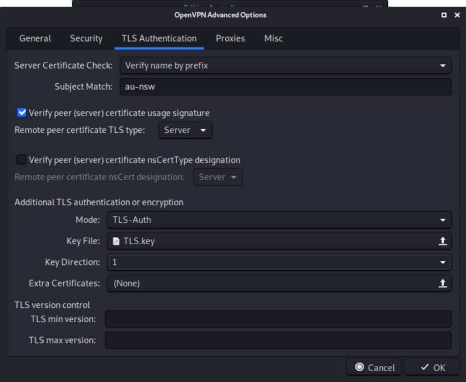Click the Extra Certificates (None) chooser
This screenshot has height=382, width=466.
click(x=279, y=283)
